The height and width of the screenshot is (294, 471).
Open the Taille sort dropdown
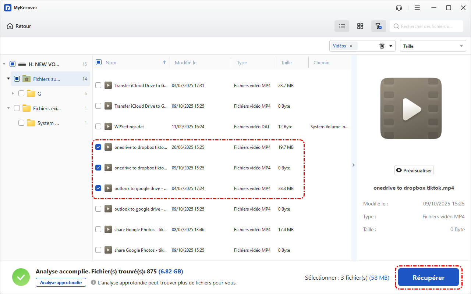pyautogui.click(x=433, y=46)
